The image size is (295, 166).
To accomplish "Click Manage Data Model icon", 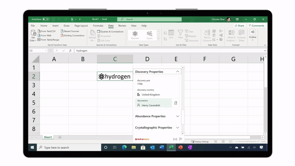I will [221, 40].
